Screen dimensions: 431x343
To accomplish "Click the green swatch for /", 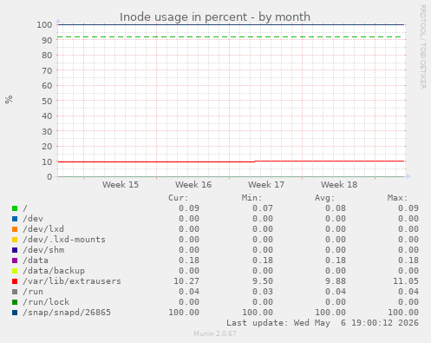I will click(x=15, y=208).
